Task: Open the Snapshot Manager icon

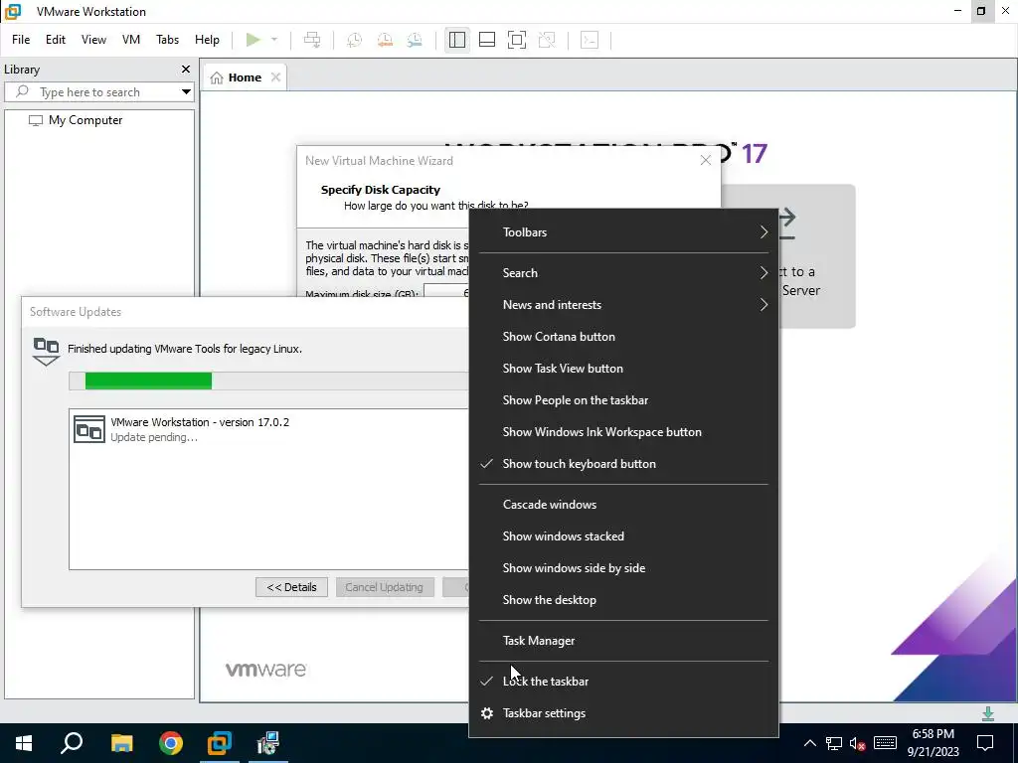Action: (415, 40)
